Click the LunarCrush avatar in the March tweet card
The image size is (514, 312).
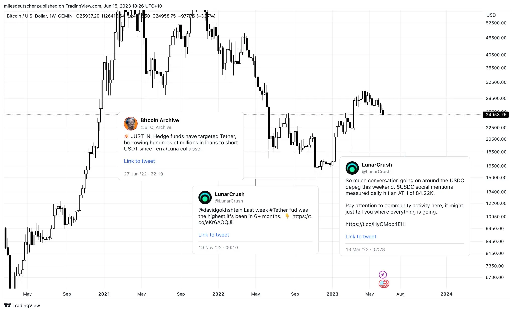coord(352,168)
